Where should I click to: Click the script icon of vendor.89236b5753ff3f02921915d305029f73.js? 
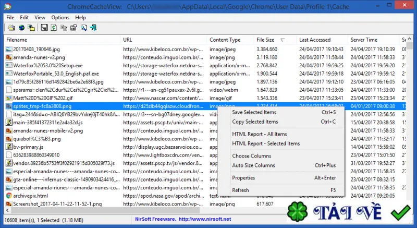(9, 163)
